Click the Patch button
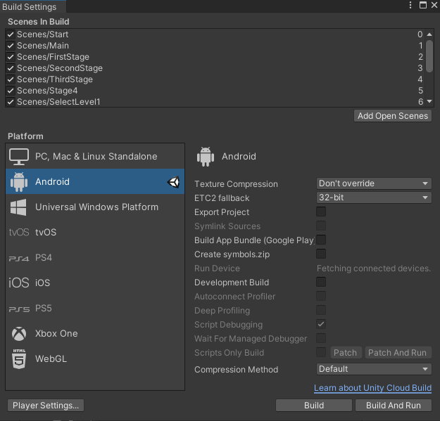 (x=345, y=353)
